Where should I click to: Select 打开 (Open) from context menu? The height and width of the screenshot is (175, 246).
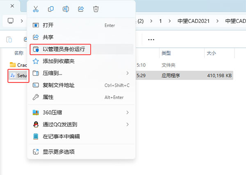[81, 25]
